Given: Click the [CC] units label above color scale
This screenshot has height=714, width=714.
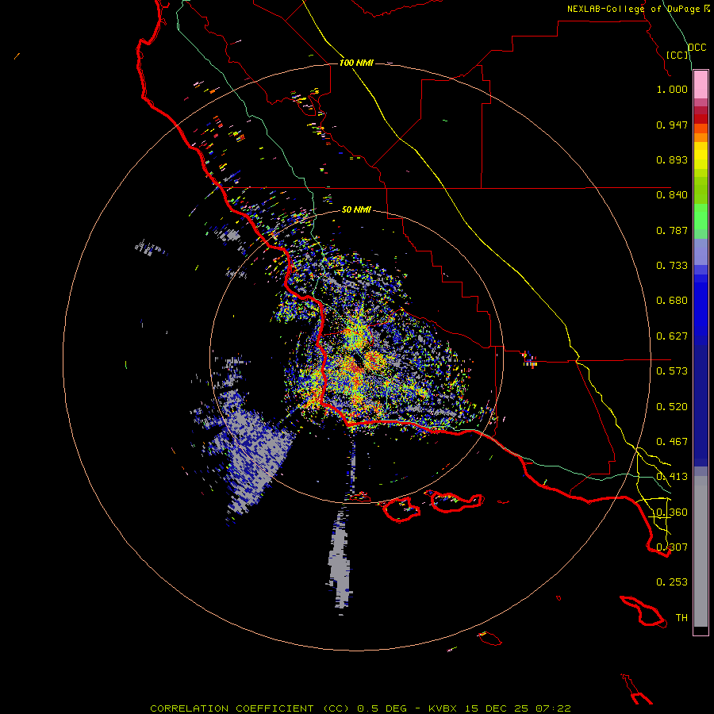Looking at the screenshot, I should (678, 55).
